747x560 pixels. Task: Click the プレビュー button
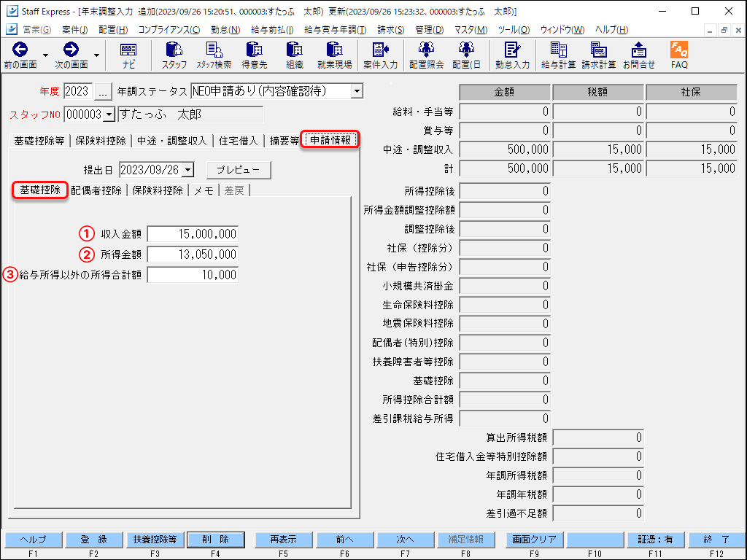pyautogui.click(x=239, y=168)
